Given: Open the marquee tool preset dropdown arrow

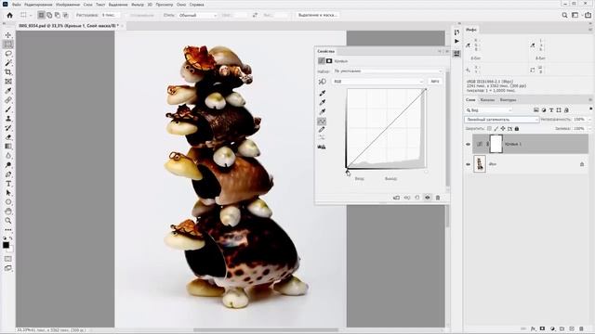Looking at the screenshot, I should coord(31,16).
